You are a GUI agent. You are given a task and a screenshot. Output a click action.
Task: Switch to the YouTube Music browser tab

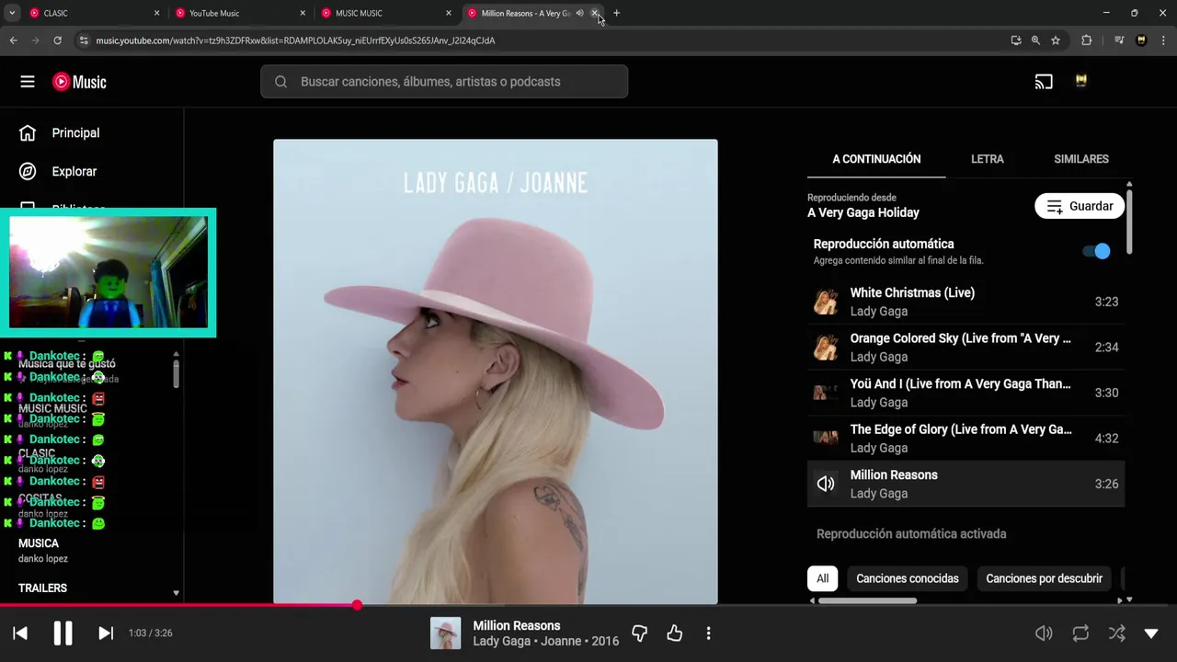[239, 13]
